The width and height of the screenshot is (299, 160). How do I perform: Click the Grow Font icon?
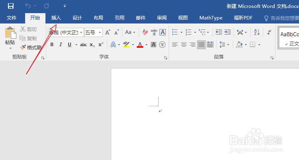[108, 32]
